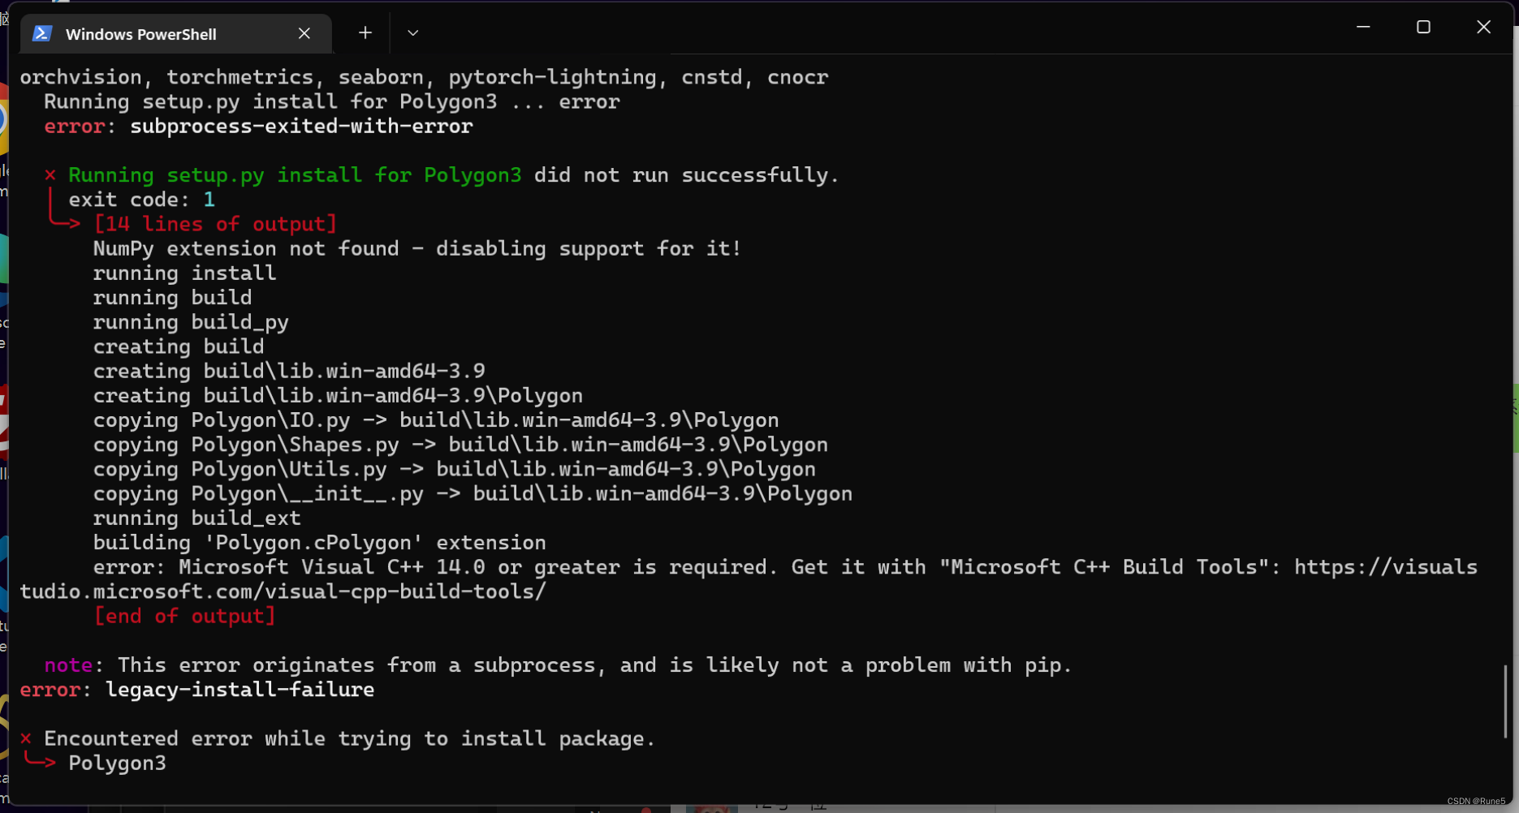Click the PowerShell icon on the terminal tab

[41, 33]
